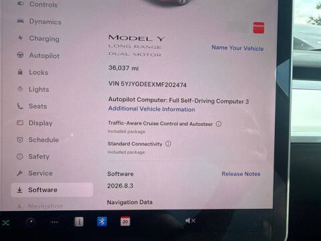The width and height of the screenshot is (321, 241).
Task: Open the manual info icon in bottom bar
Action: pos(79,222)
